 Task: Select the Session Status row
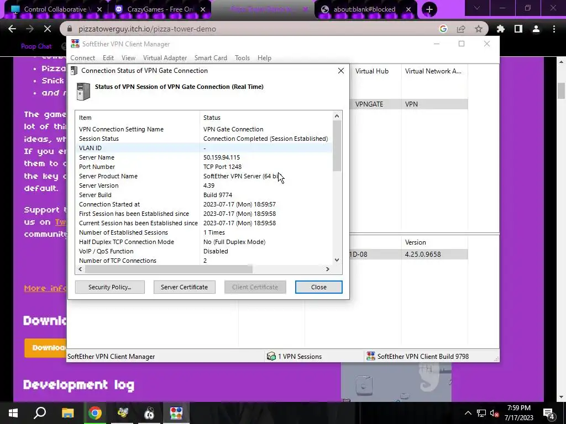coord(203,139)
